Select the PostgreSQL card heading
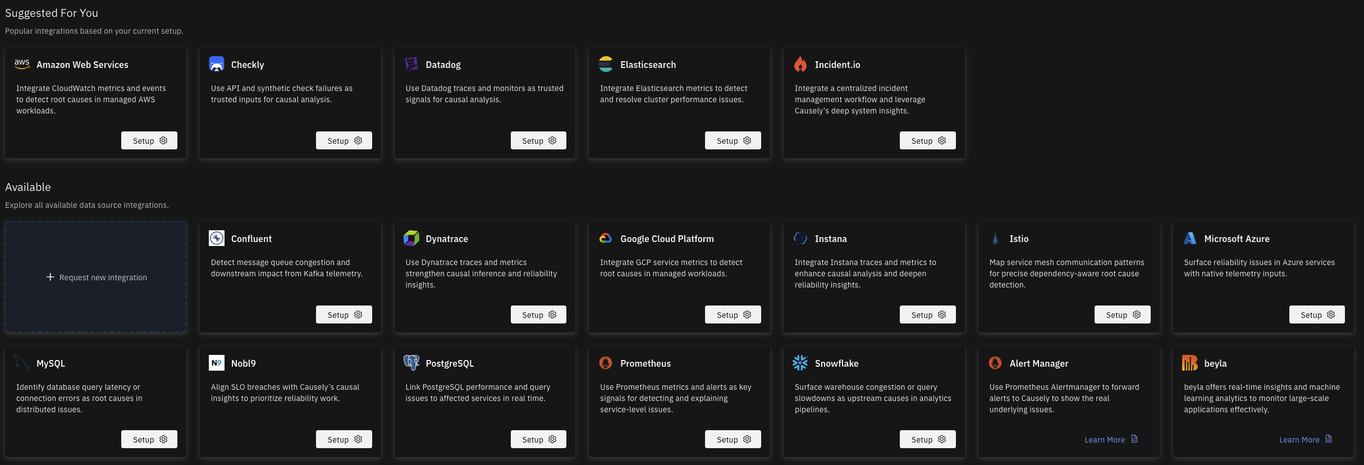 coord(450,363)
